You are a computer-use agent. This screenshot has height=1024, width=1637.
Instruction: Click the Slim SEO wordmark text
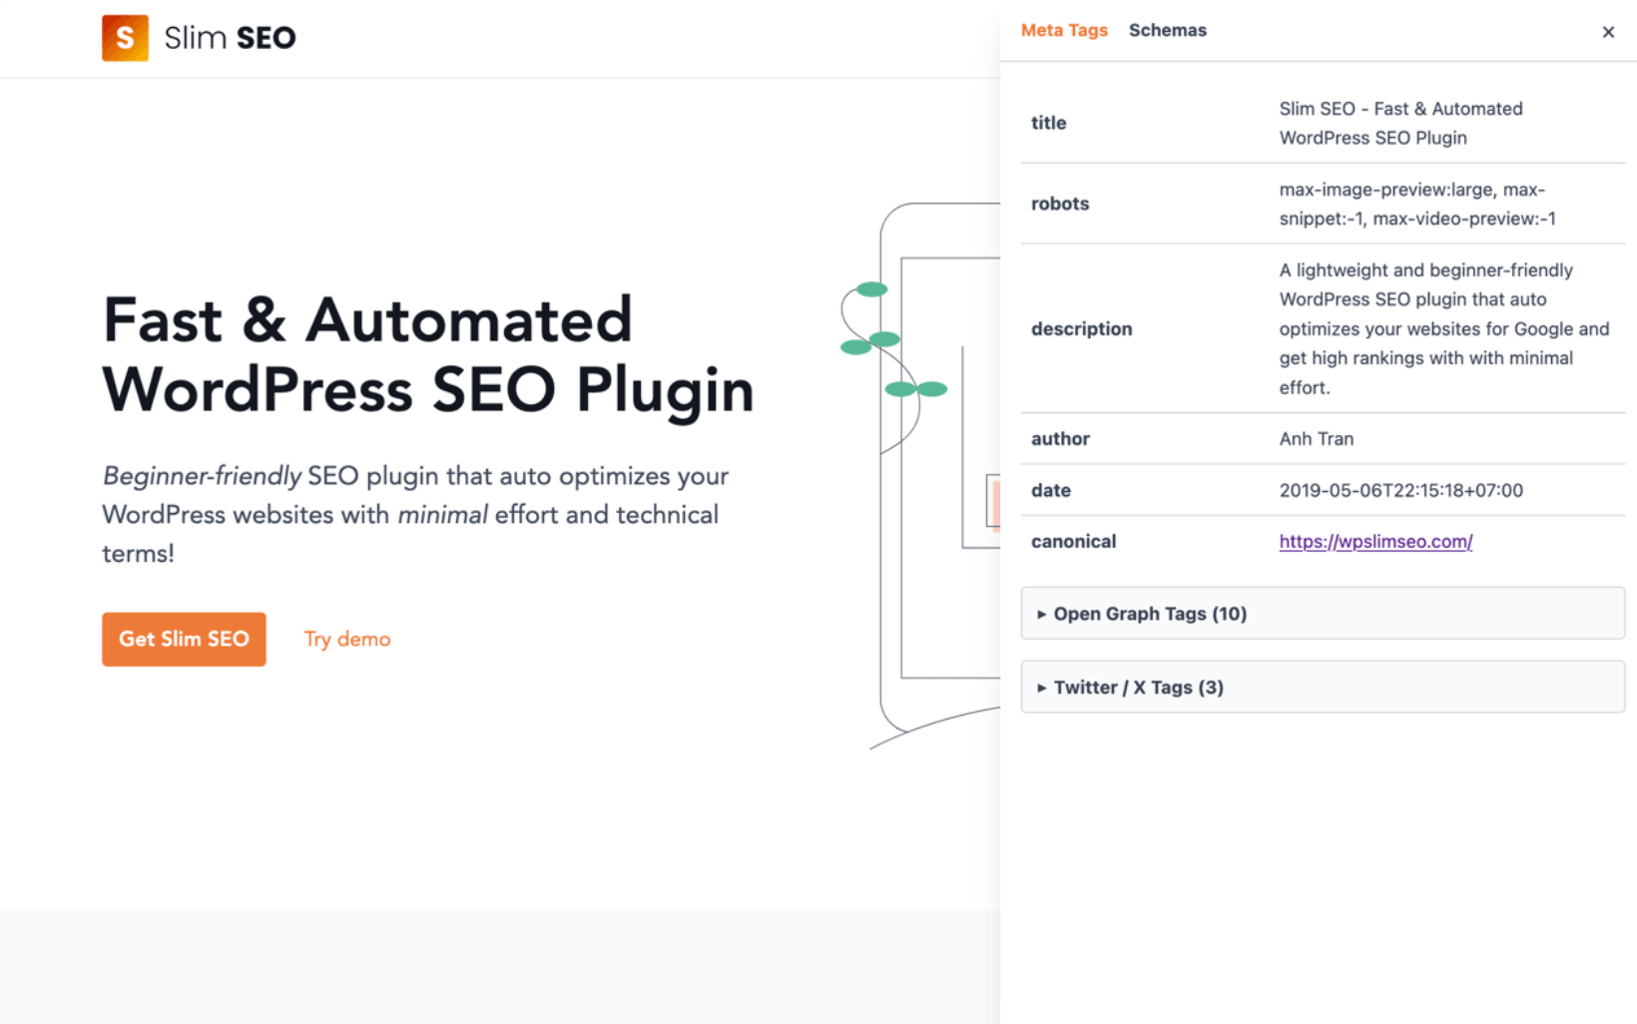(x=230, y=38)
